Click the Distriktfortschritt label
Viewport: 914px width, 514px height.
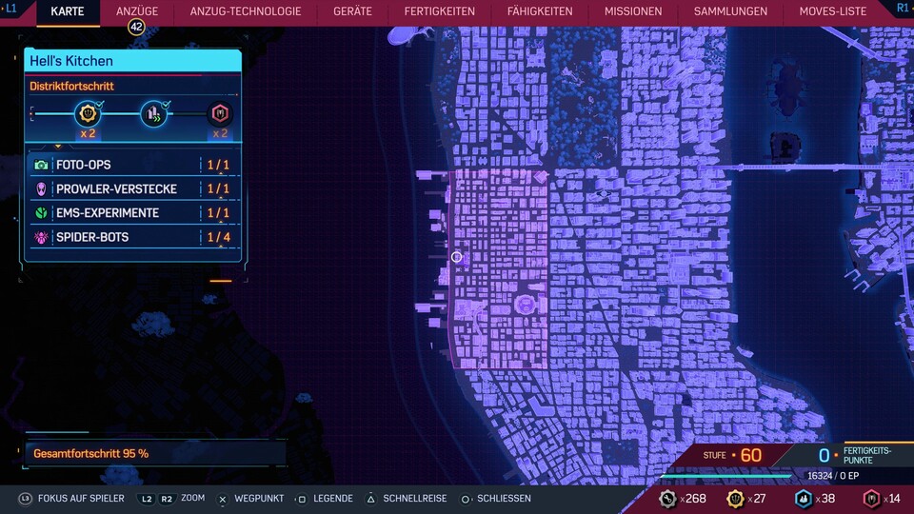point(71,87)
